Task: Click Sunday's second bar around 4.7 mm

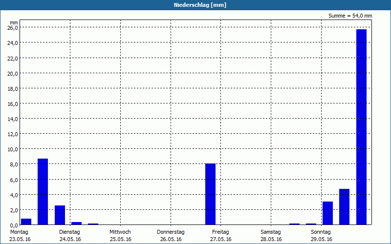Action: point(345,206)
